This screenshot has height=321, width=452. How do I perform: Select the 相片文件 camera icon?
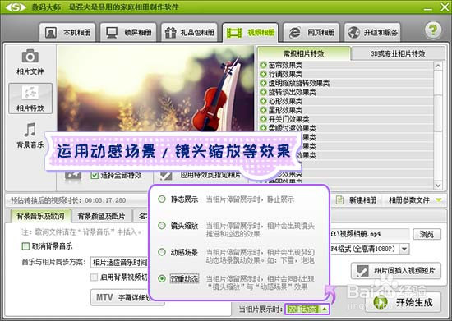tap(30, 62)
